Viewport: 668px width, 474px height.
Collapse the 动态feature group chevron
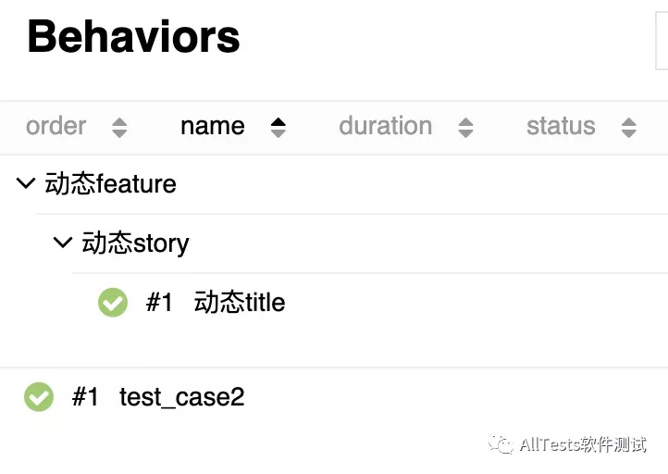(26, 184)
